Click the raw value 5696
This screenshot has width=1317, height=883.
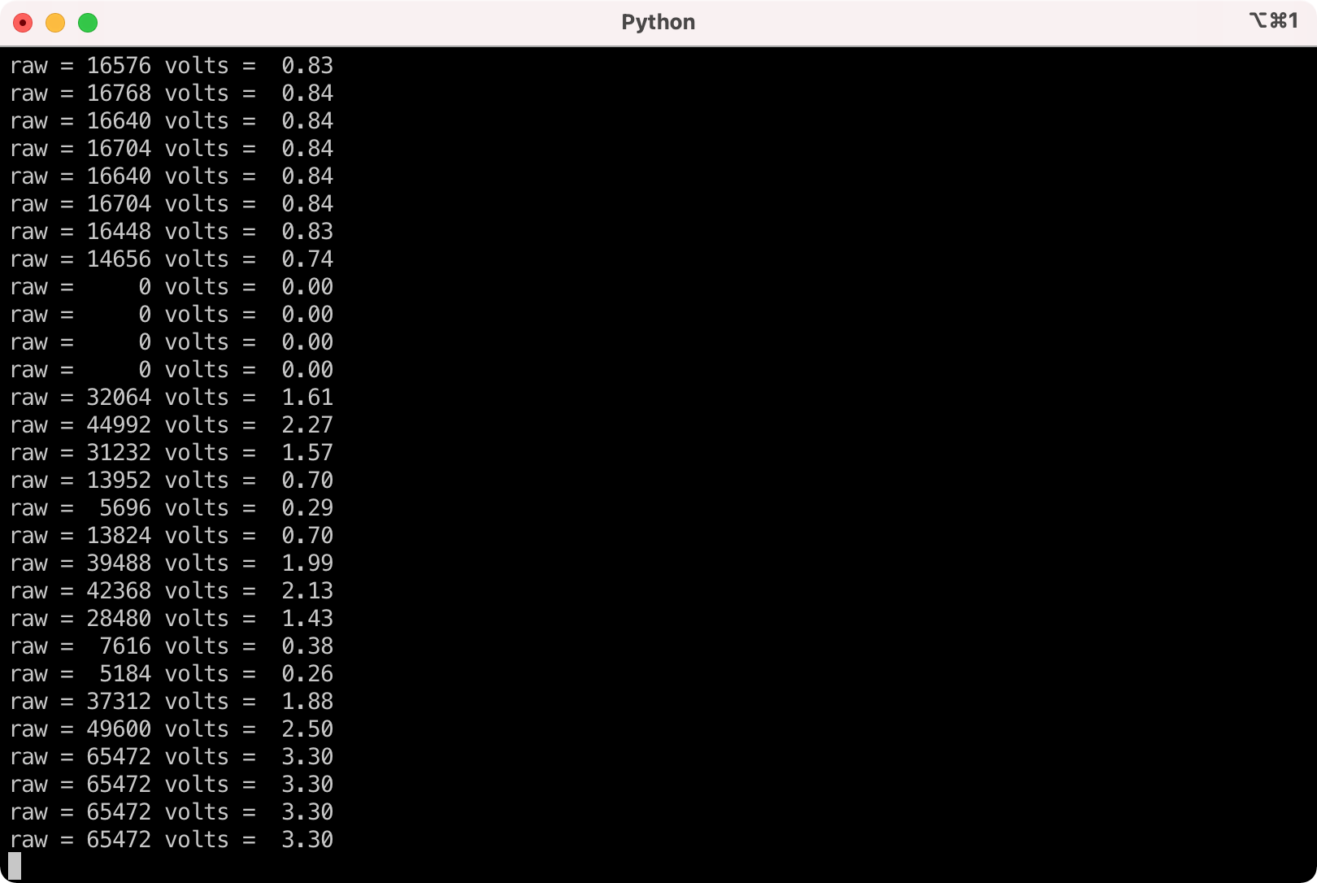click(x=125, y=508)
